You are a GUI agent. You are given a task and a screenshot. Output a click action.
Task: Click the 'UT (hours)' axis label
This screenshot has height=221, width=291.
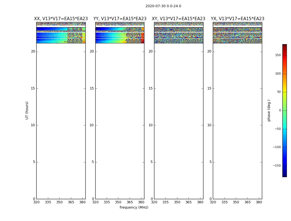pyautogui.click(x=27, y=110)
